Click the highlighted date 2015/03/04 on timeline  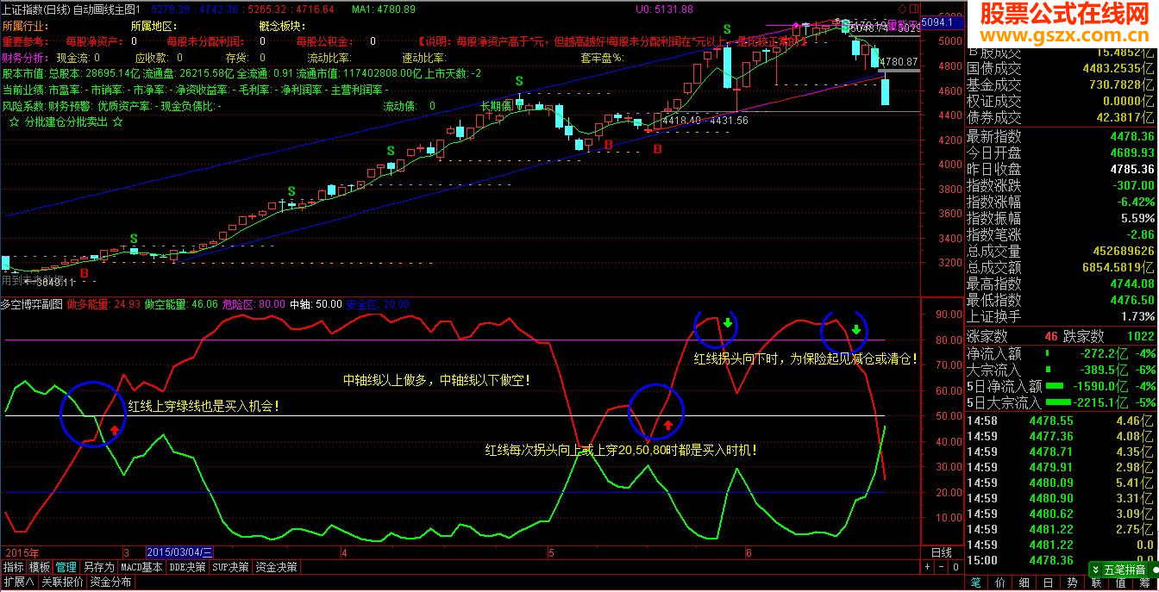tap(179, 552)
